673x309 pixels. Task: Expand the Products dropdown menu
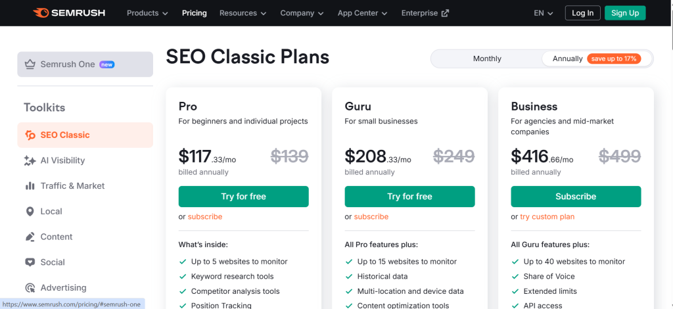[x=147, y=13]
